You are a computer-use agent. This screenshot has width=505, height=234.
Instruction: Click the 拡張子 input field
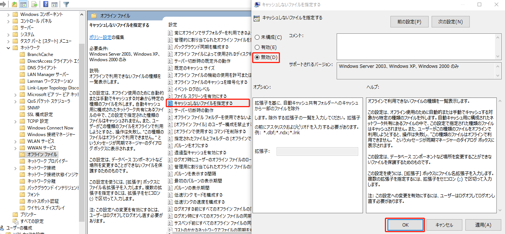point(317,151)
